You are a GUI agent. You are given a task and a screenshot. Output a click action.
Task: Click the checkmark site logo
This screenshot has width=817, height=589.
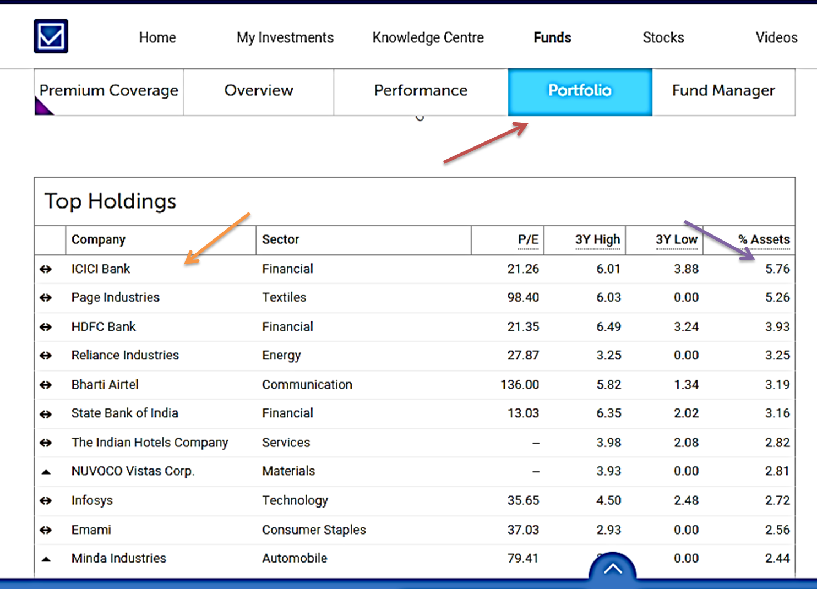click(51, 36)
